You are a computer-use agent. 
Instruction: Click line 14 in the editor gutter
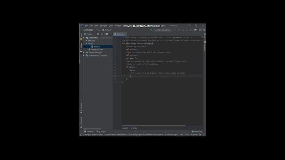[x=115, y=76]
